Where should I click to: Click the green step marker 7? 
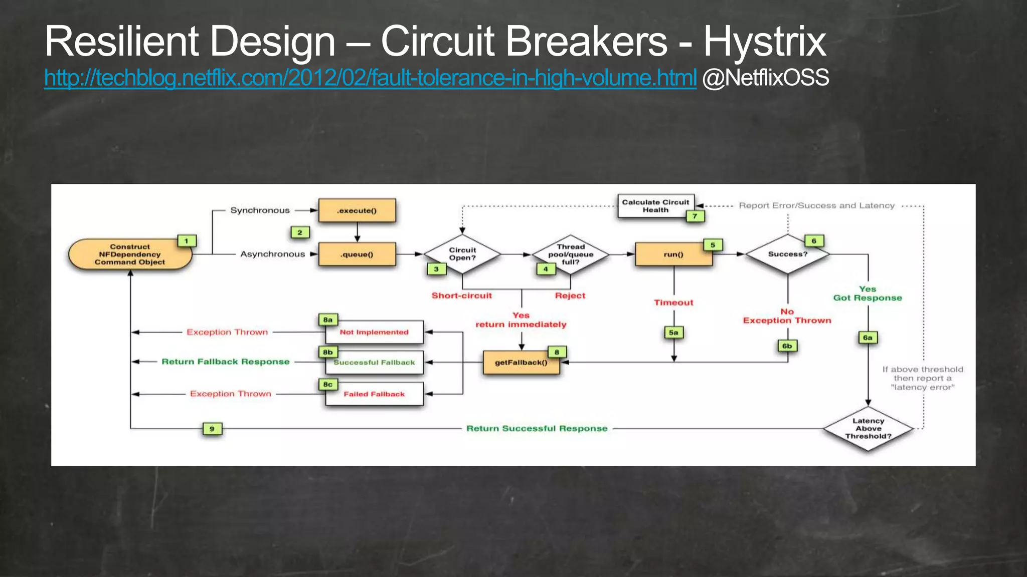pyautogui.click(x=695, y=216)
